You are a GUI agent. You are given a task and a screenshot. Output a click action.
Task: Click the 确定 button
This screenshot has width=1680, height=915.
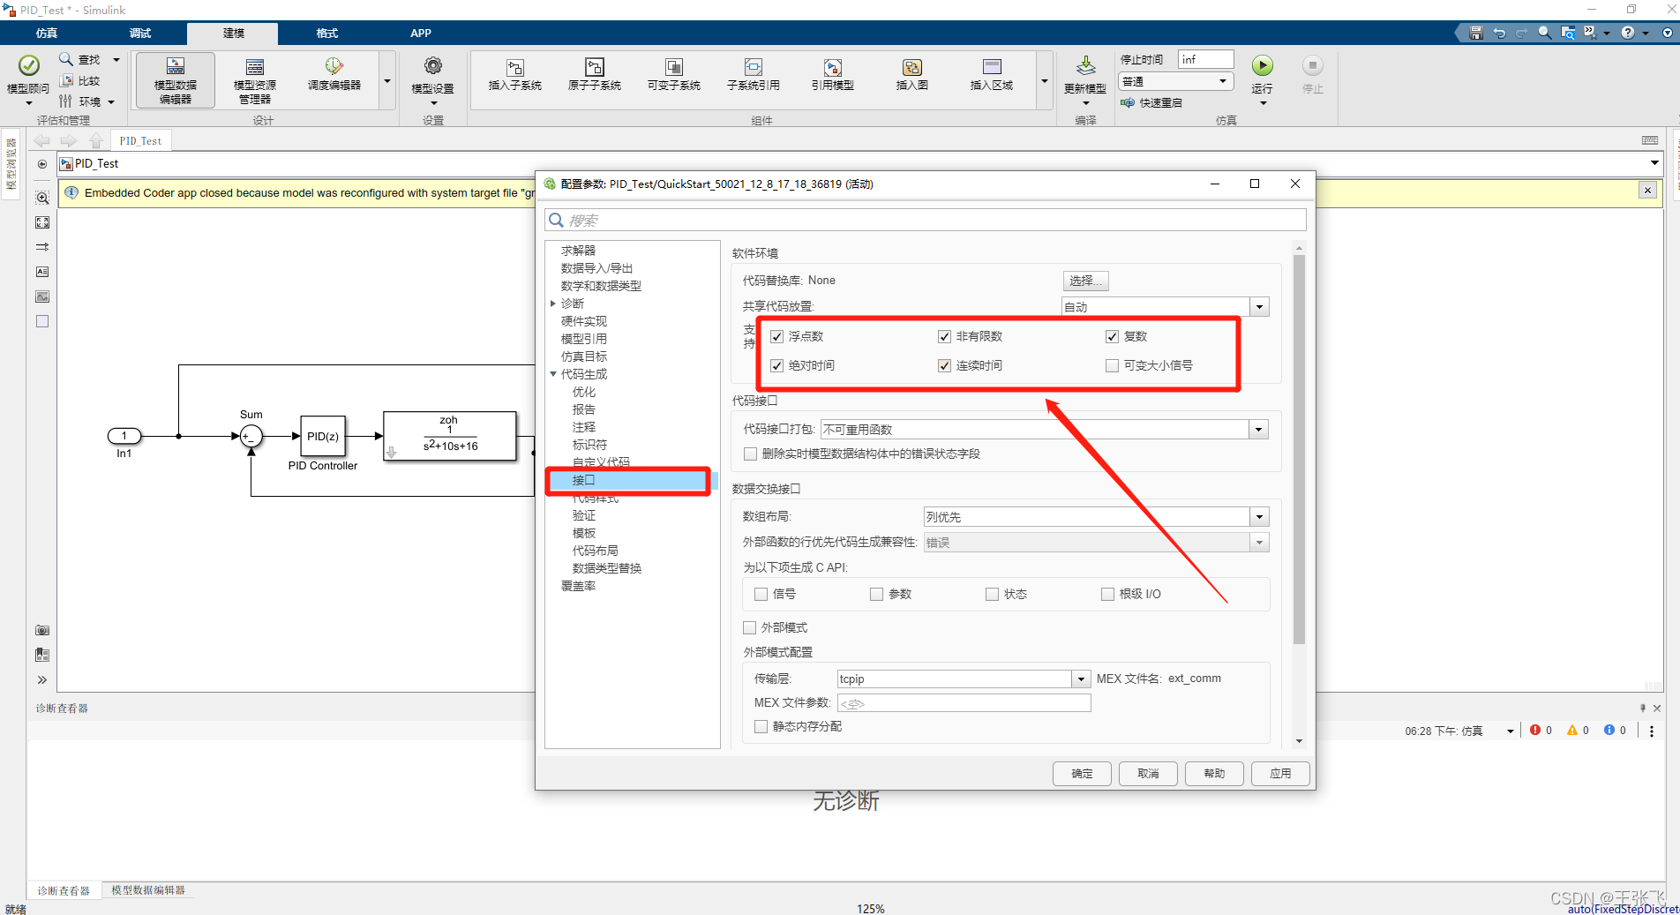[1082, 774]
